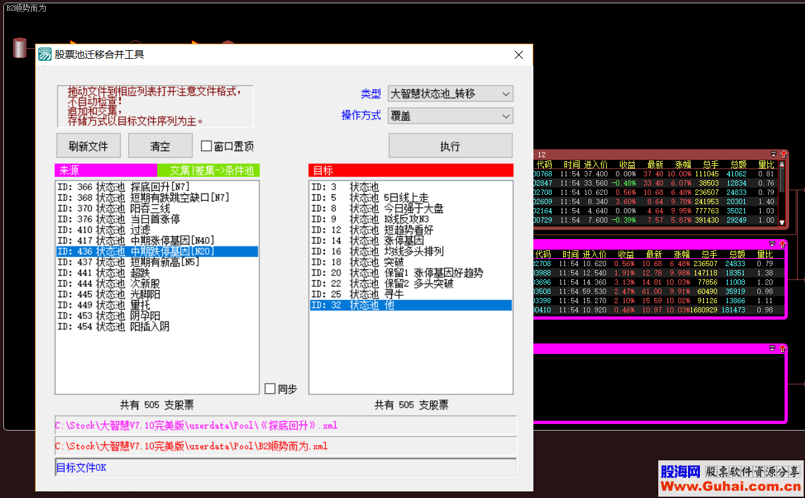Click the brown panel's scroll-down arrow

coord(782,223)
